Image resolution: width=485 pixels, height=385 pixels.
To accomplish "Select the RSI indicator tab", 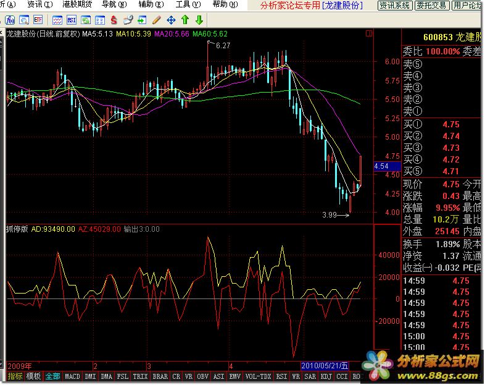I will point(281,376).
